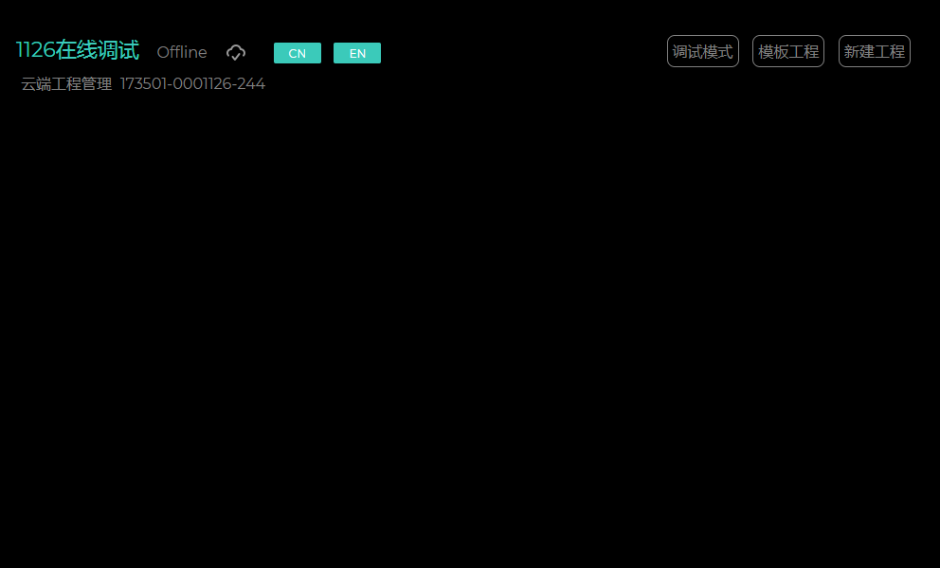
Task: Open 模板工程 template projects
Action: [787, 51]
